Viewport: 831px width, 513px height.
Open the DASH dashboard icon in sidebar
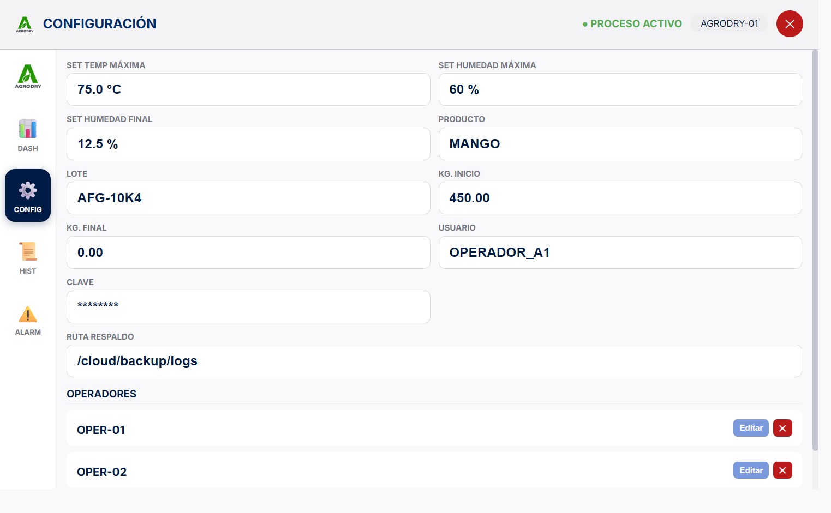point(28,129)
